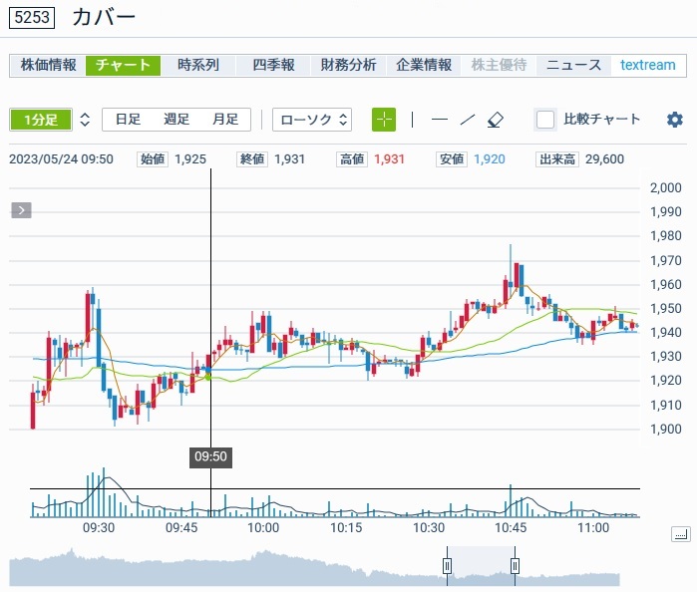Viewport: 697px width, 592px height.
Task: Click the right handle of range slider
Action: (x=515, y=566)
